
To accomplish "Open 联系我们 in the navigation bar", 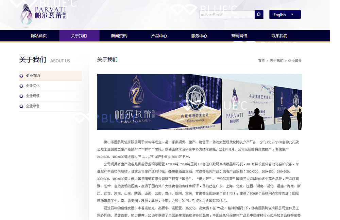I will 279,36.
